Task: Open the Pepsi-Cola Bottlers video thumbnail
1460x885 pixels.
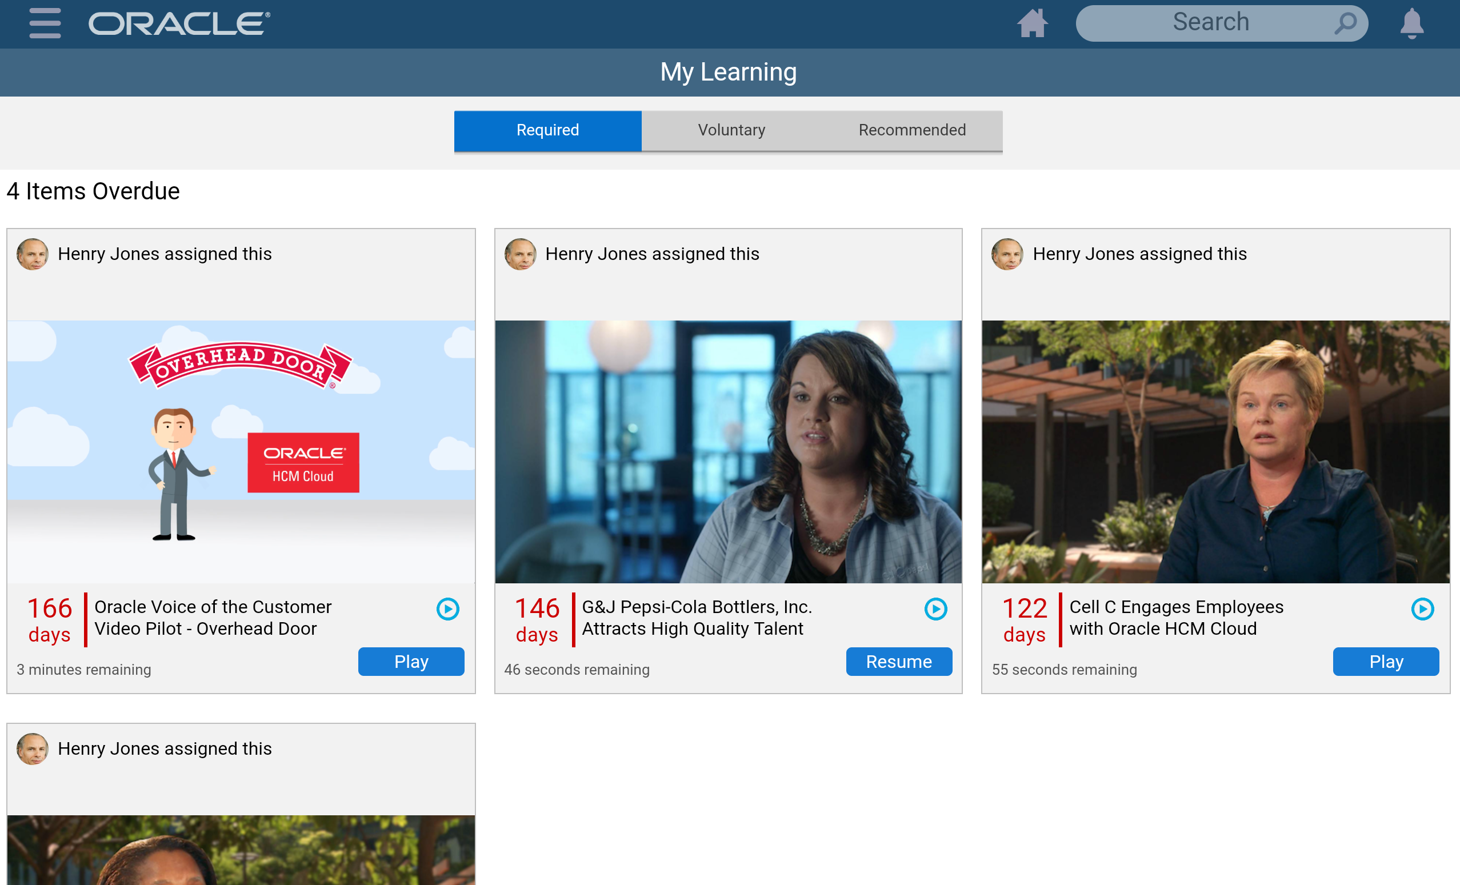Action: pos(728,452)
